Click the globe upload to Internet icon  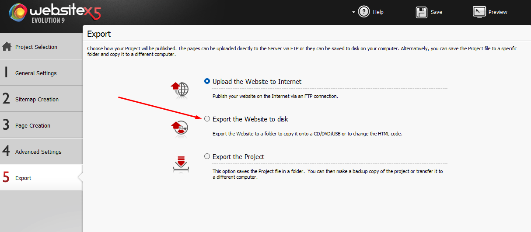180,88
